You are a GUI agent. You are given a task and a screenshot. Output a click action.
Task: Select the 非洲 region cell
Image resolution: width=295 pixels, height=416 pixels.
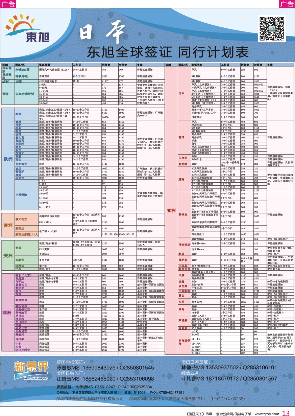[8, 312]
